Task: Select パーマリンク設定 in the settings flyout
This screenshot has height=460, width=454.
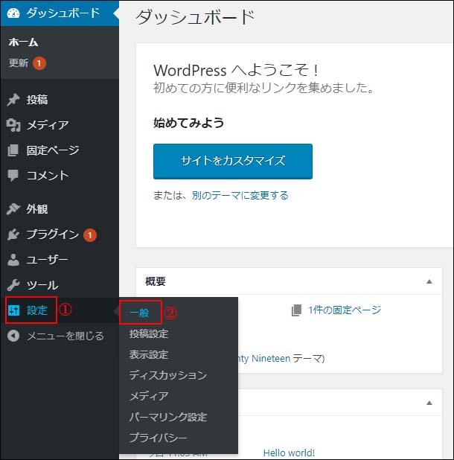Action: click(x=168, y=417)
